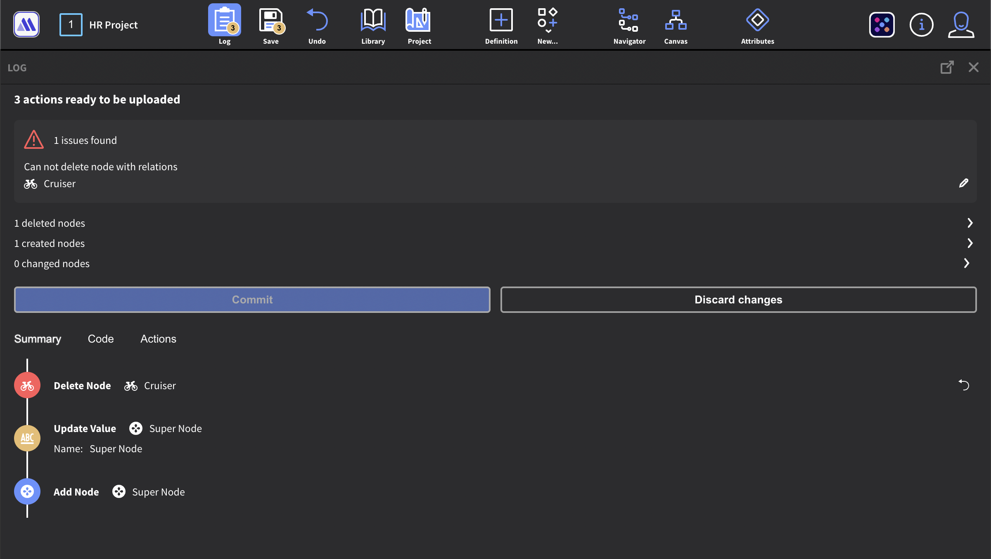The image size is (991, 559).
Task: Click the Definition plus icon
Action: [501, 21]
